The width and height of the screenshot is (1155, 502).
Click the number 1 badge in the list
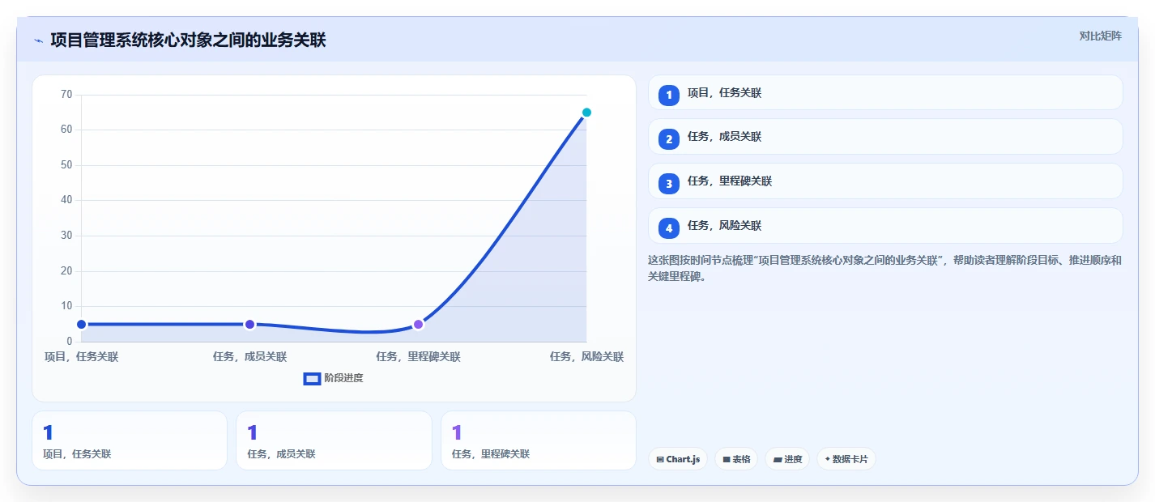coord(669,96)
